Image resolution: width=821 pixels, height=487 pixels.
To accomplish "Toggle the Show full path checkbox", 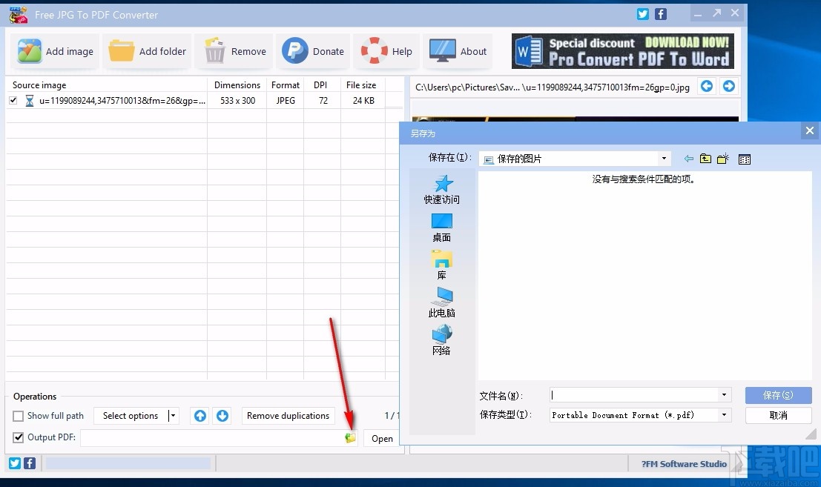I will click(18, 416).
